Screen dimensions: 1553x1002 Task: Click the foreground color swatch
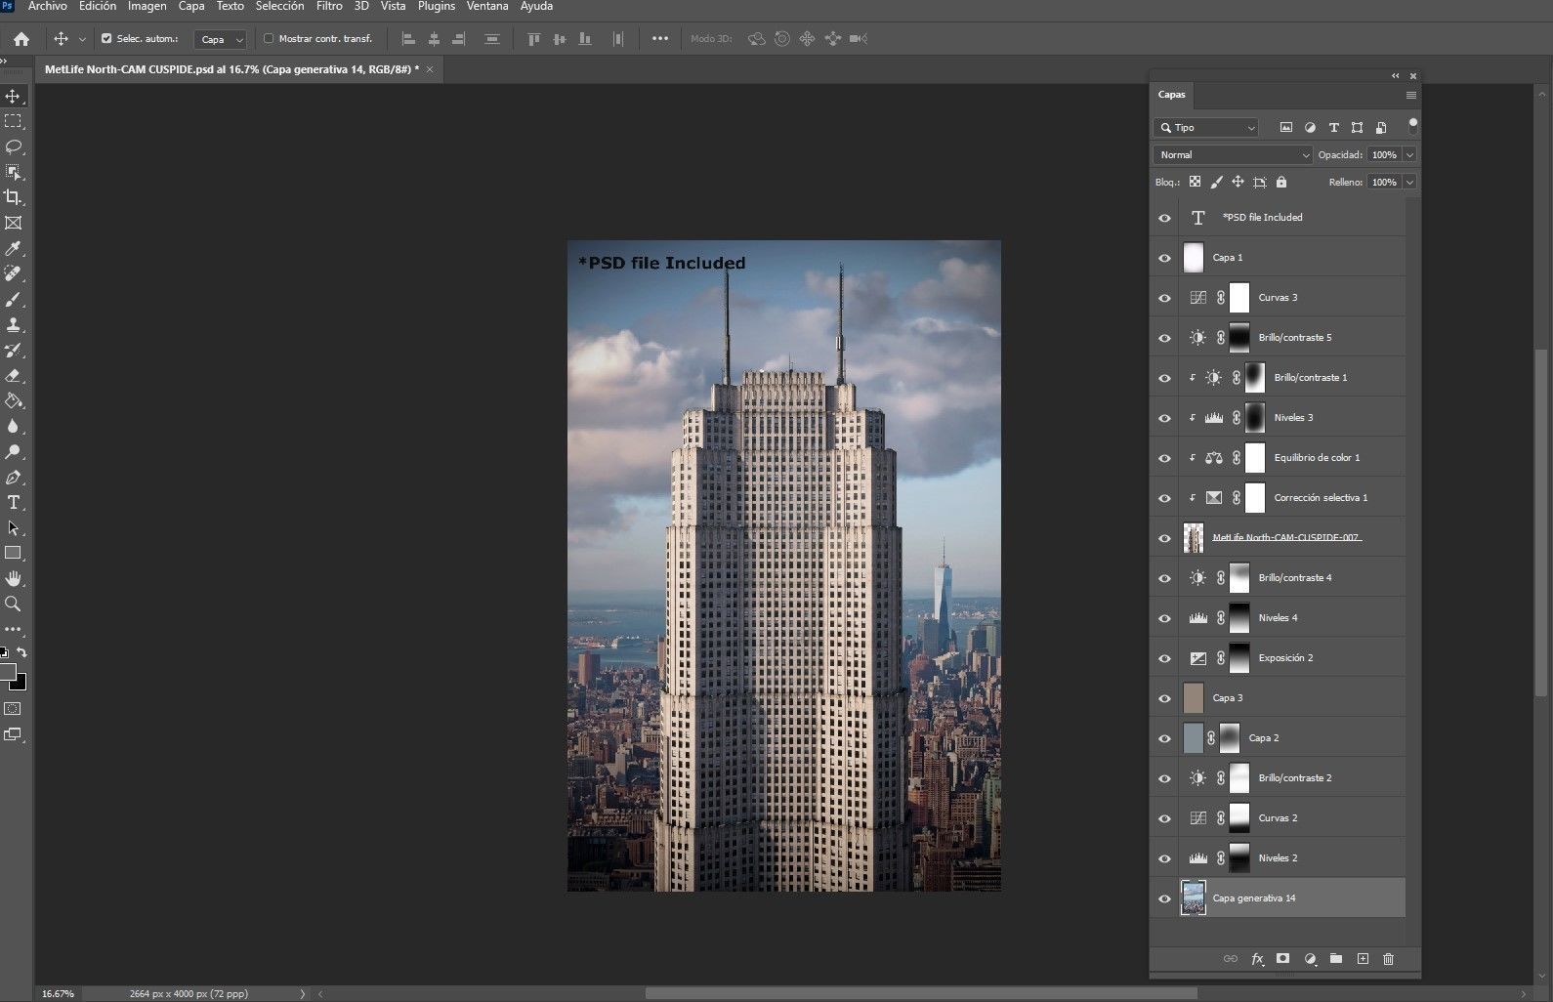pos(7,672)
